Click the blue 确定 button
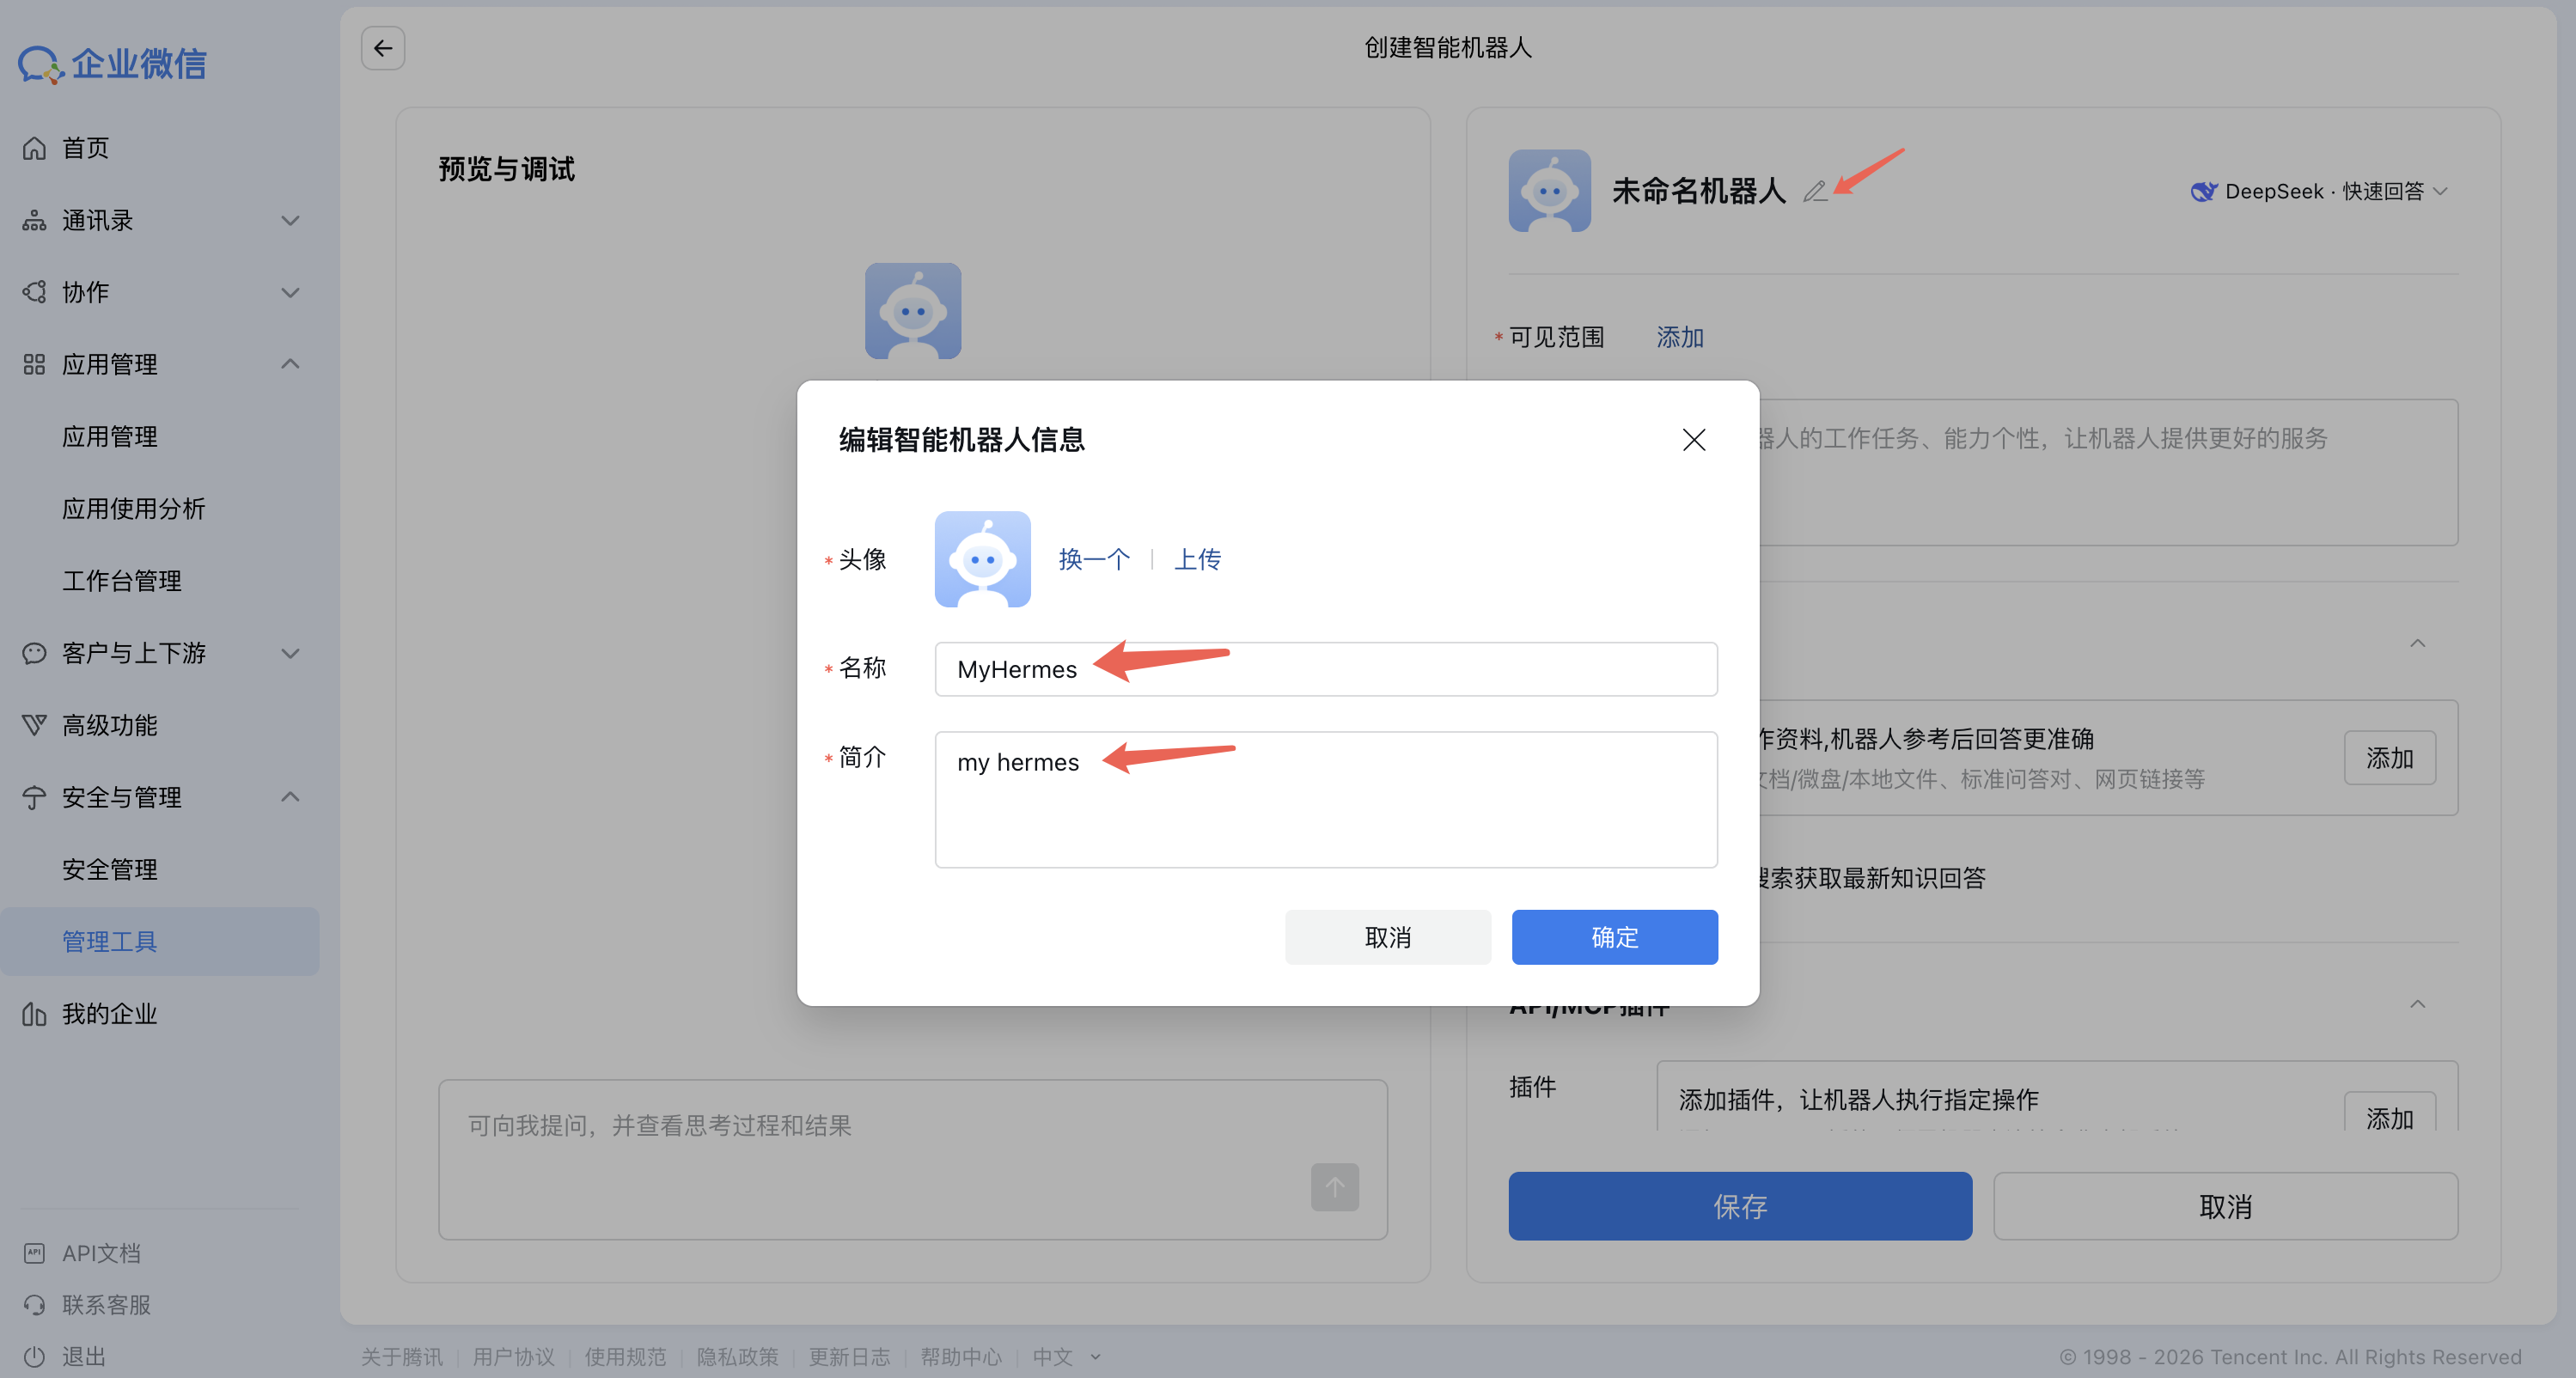Viewport: 2576px width, 1378px height. (1614, 937)
